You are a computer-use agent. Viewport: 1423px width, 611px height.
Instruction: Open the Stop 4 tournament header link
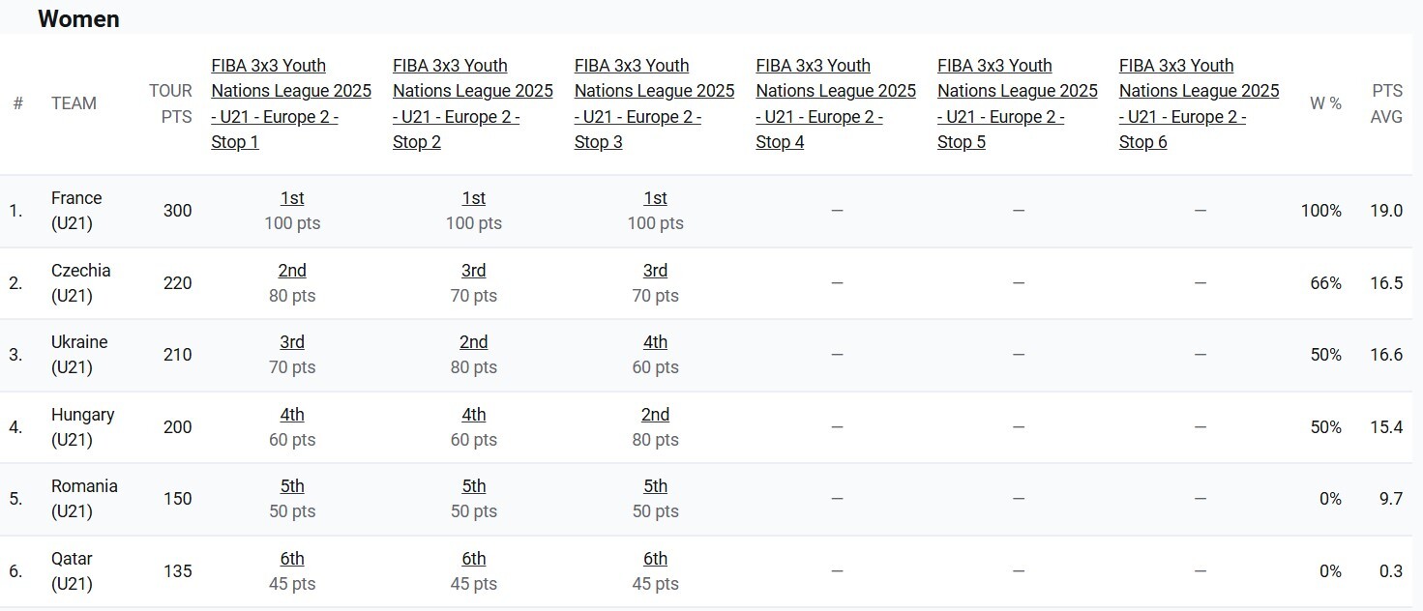click(x=835, y=103)
